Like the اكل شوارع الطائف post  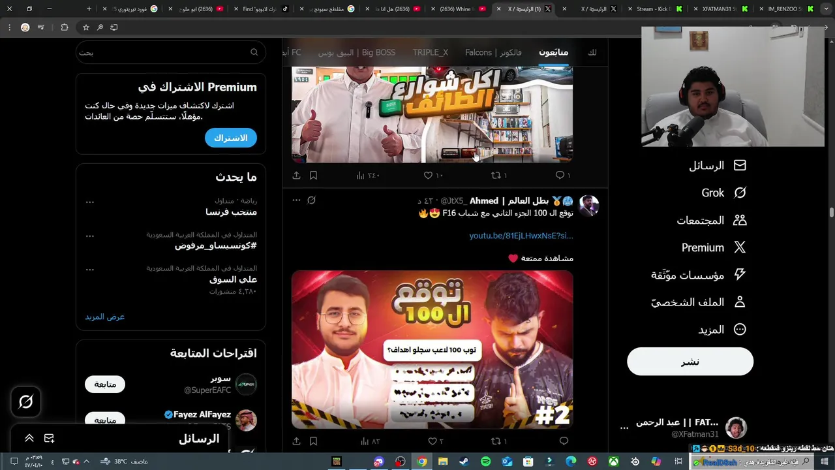click(x=433, y=175)
